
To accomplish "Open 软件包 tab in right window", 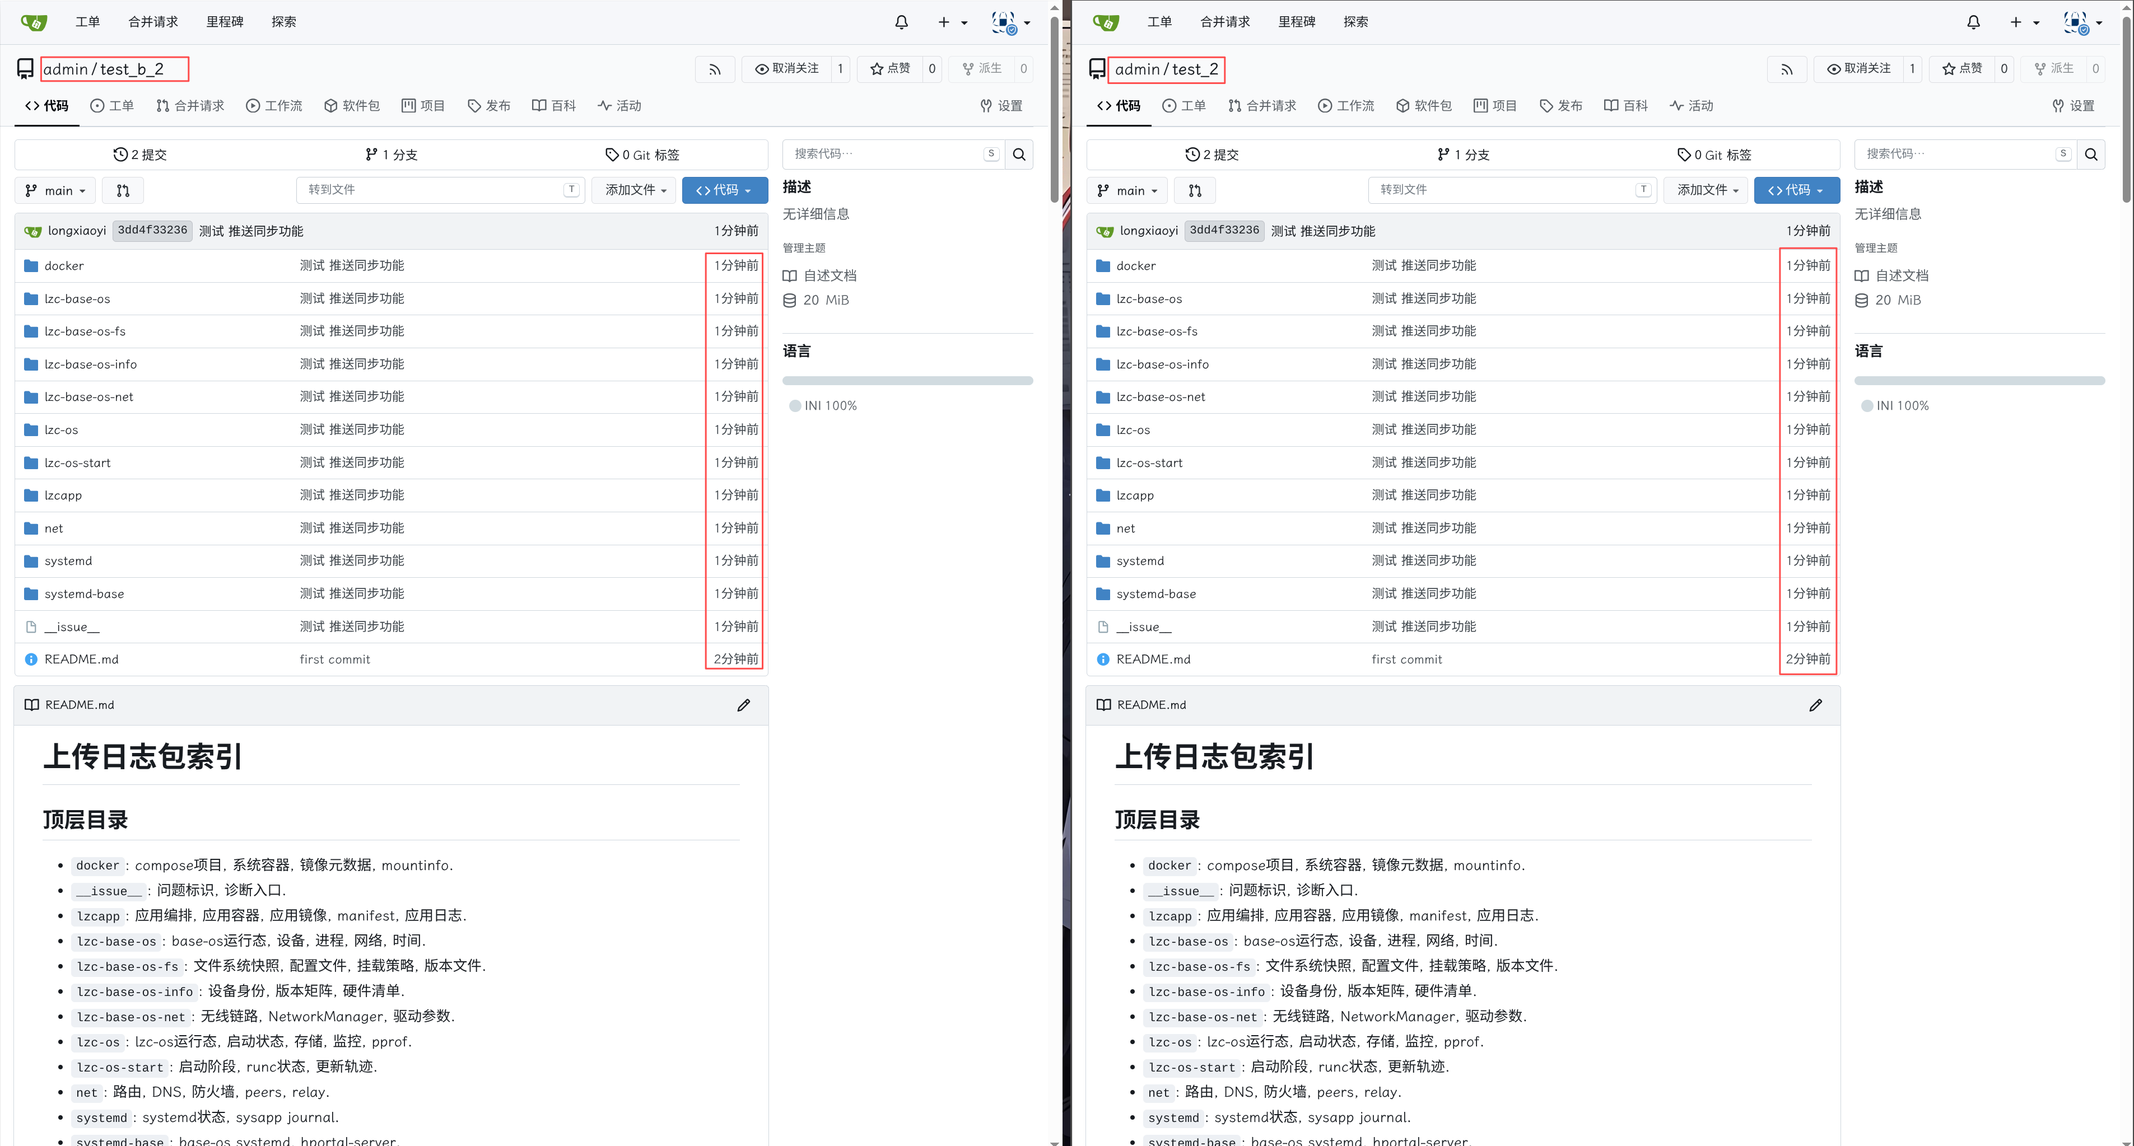I will pyautogui.click(x=1423, y=106).
